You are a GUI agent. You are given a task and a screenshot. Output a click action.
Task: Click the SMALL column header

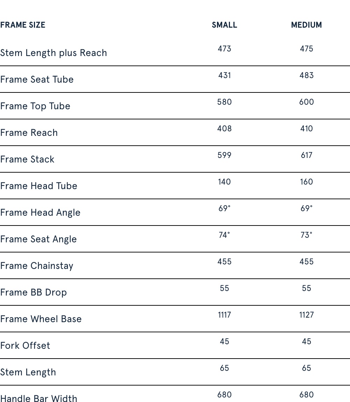224,25
